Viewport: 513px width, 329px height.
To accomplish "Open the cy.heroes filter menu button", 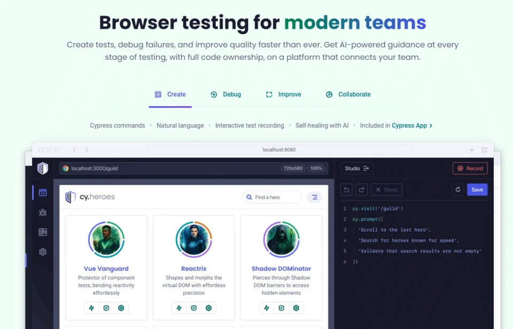I will 314,197.
